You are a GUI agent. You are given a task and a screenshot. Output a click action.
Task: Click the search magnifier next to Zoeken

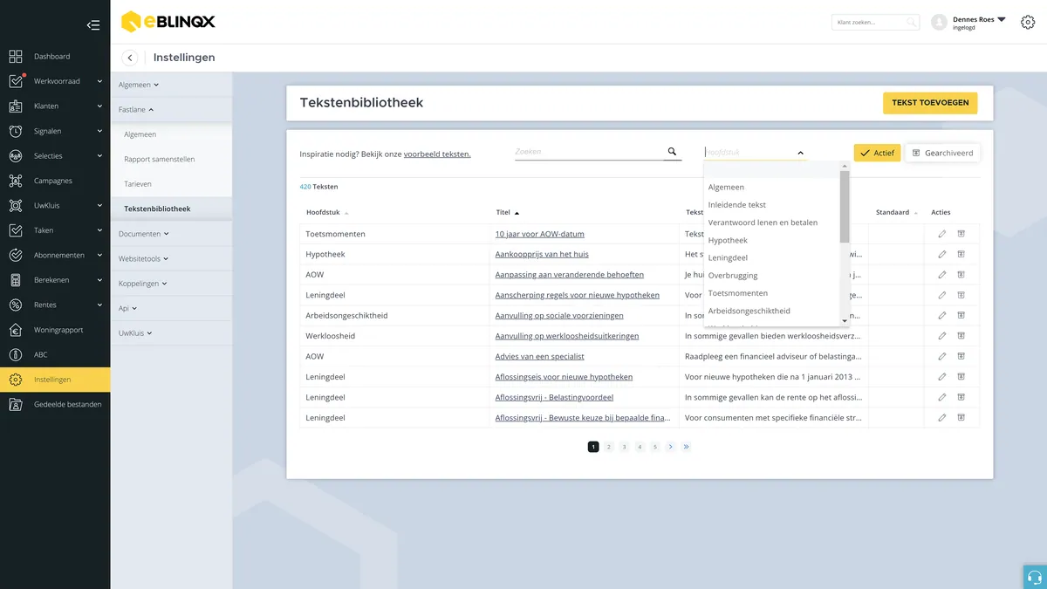pyautogui.click(x=672, y=152)
